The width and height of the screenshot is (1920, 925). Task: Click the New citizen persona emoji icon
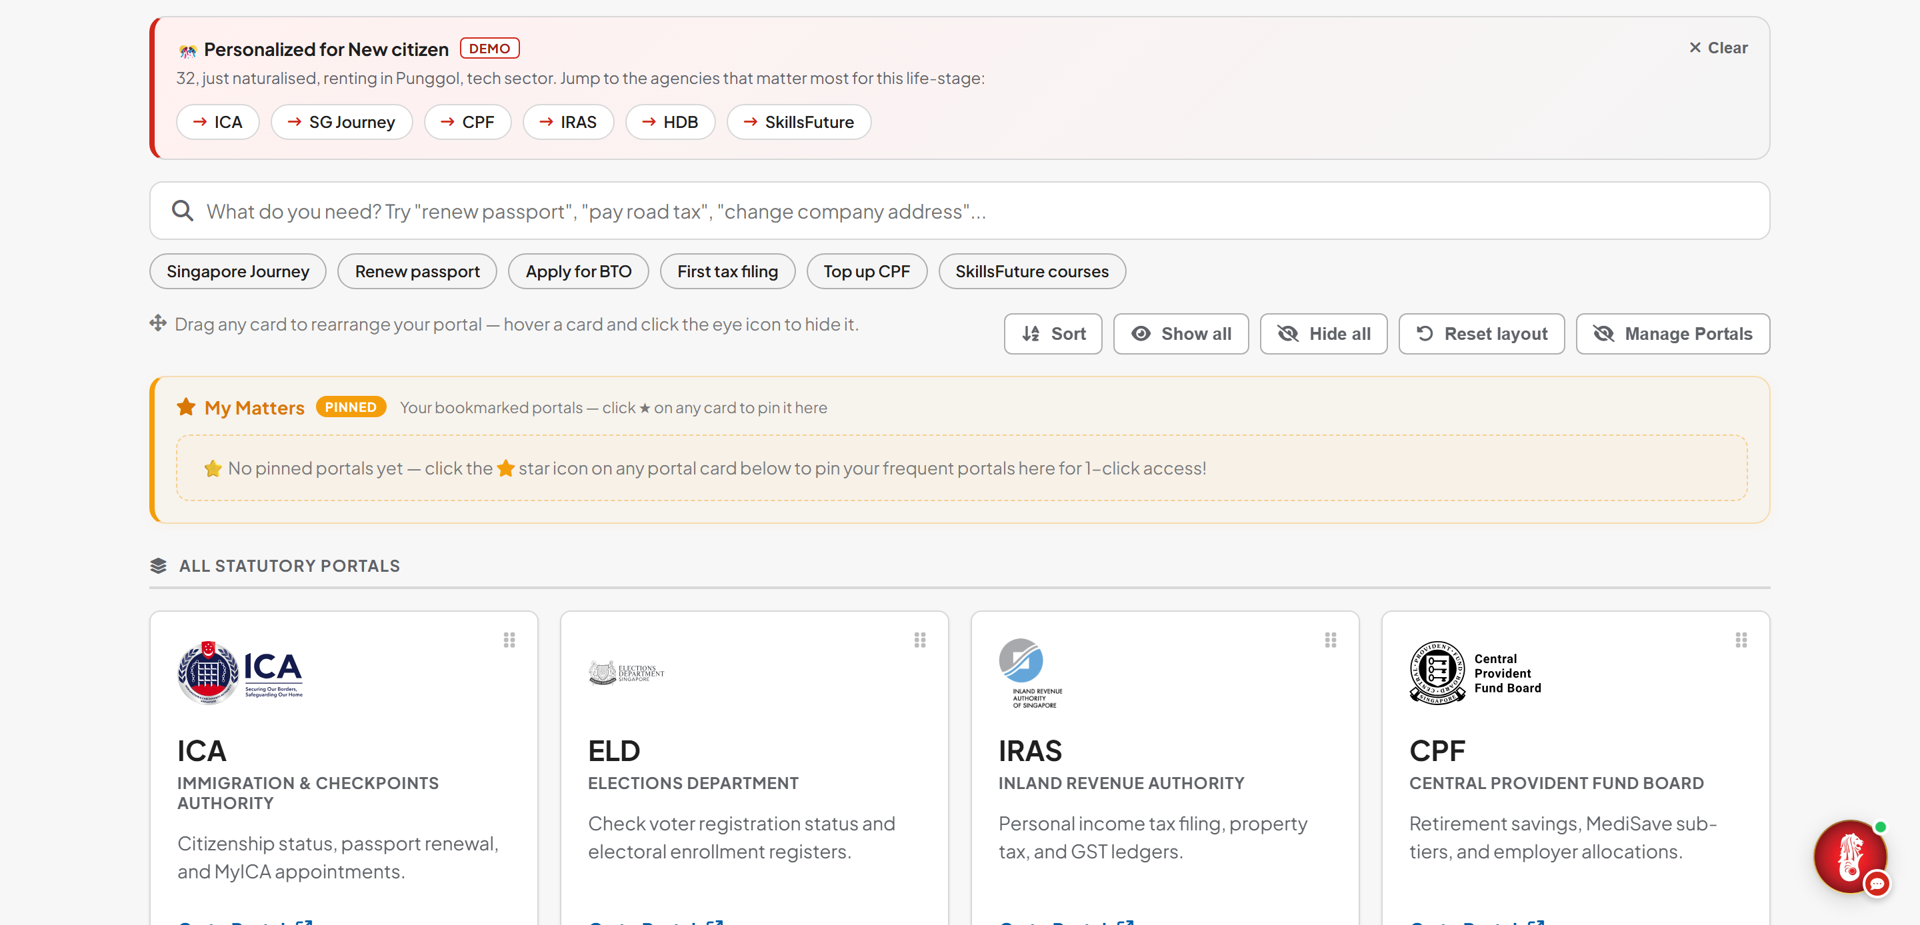point(188,50)
